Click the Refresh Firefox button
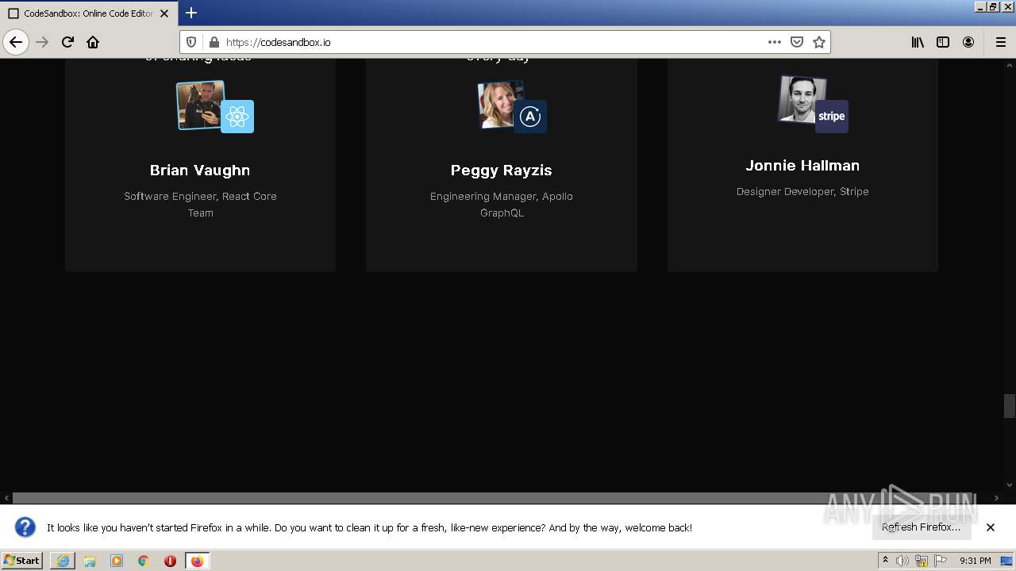 (x=922, y=527)
